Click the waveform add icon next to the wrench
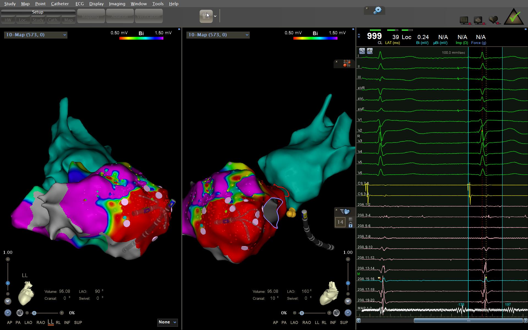The height and width of the screenshot is (330, 528). click(x=370, y=51)
